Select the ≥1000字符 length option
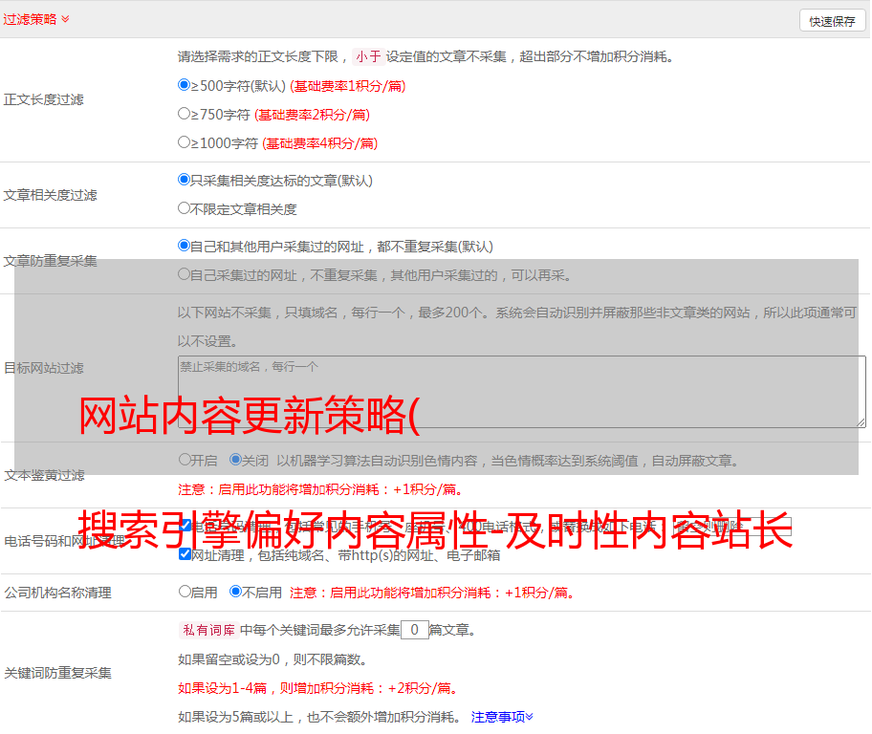872x734 pixels. 184,142
